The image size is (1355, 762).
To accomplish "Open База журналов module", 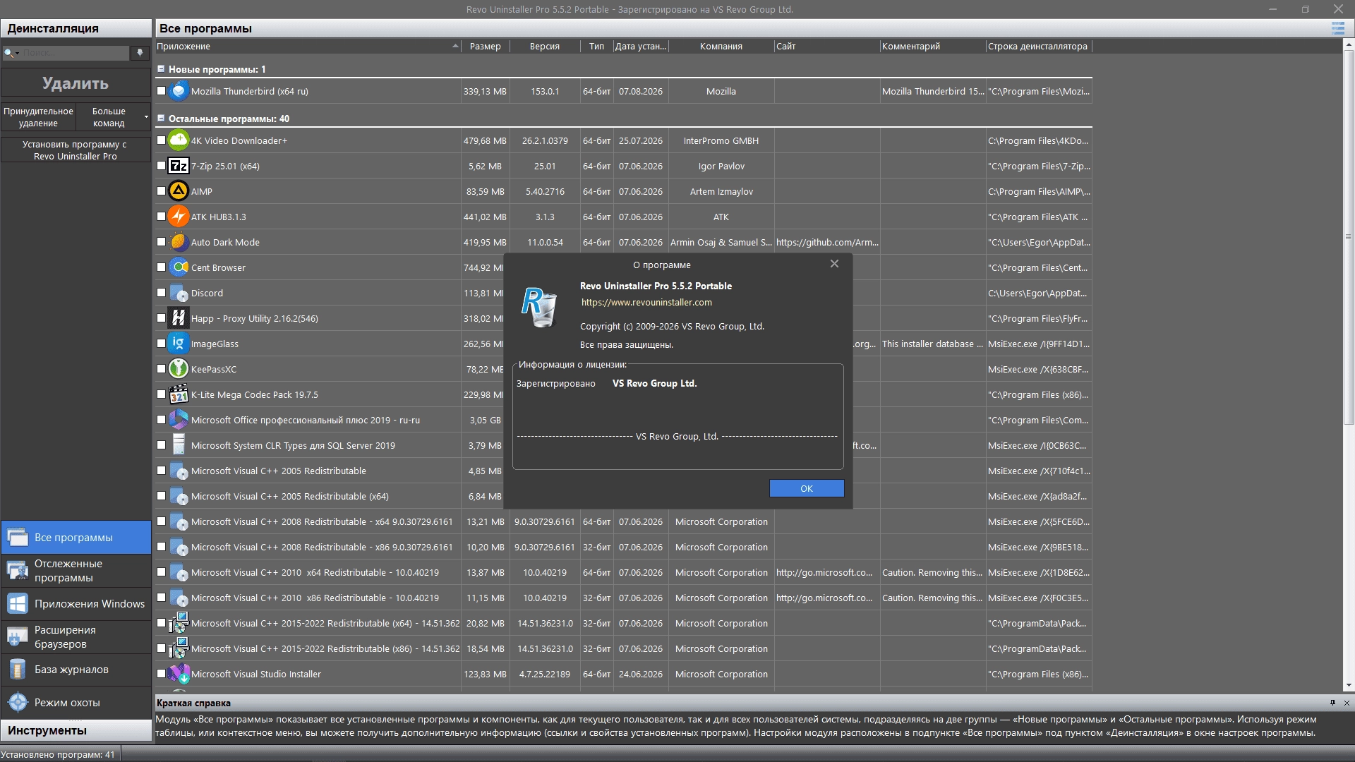I will [76, 670].
